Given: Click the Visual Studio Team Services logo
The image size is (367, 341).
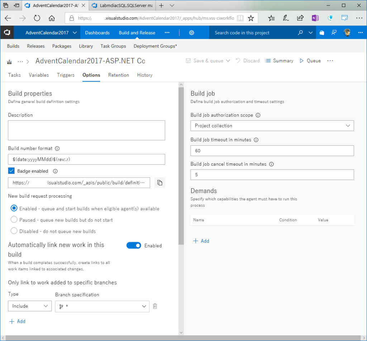Looking at the screenshot, I should (7, 33).
